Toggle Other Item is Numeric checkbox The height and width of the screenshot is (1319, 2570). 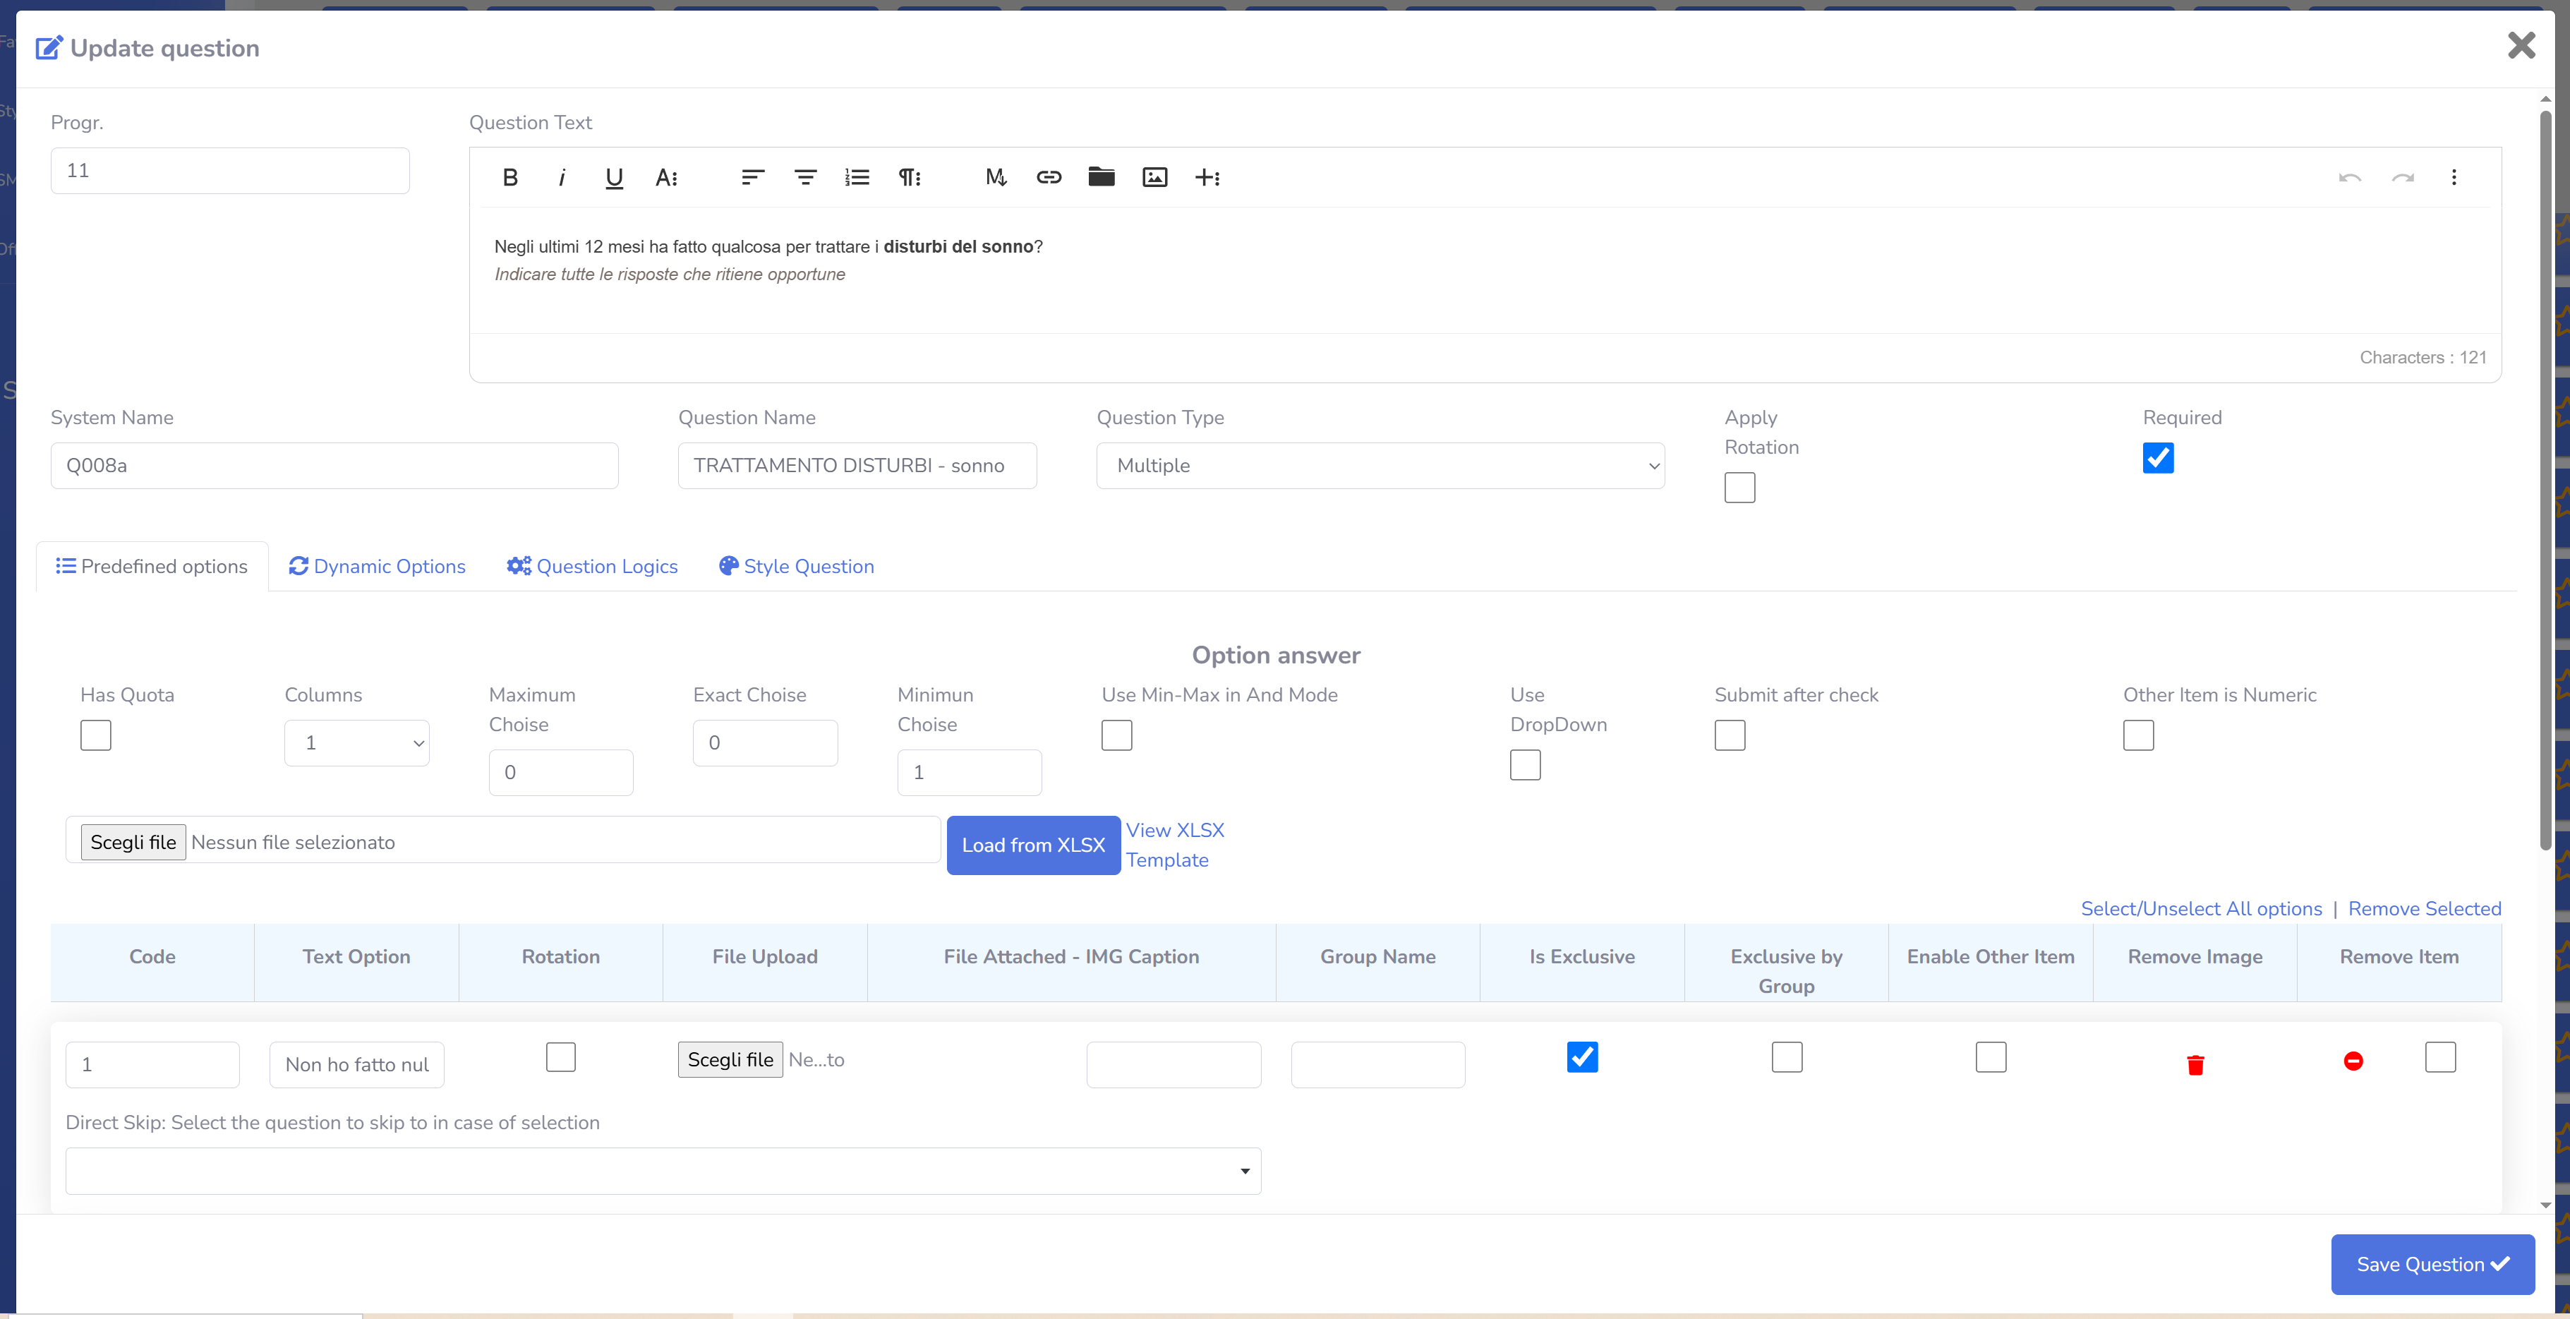pyautogui.click(x=2138, y=735)
